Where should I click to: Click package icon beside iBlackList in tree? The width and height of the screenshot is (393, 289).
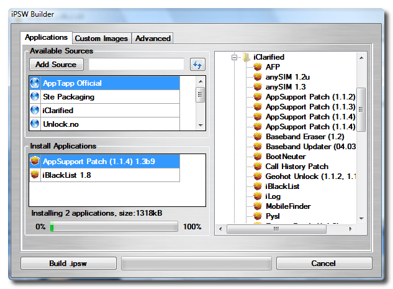[258, 186]
